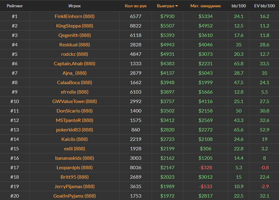
Task: View Leopardpls (888) player details
Action: point(75,167)
